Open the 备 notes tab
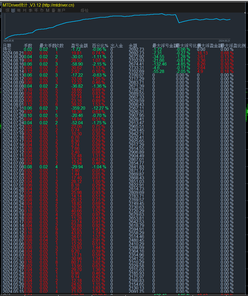Image resolution: width=248 pixels, height=296 pixels. (54, 10)
